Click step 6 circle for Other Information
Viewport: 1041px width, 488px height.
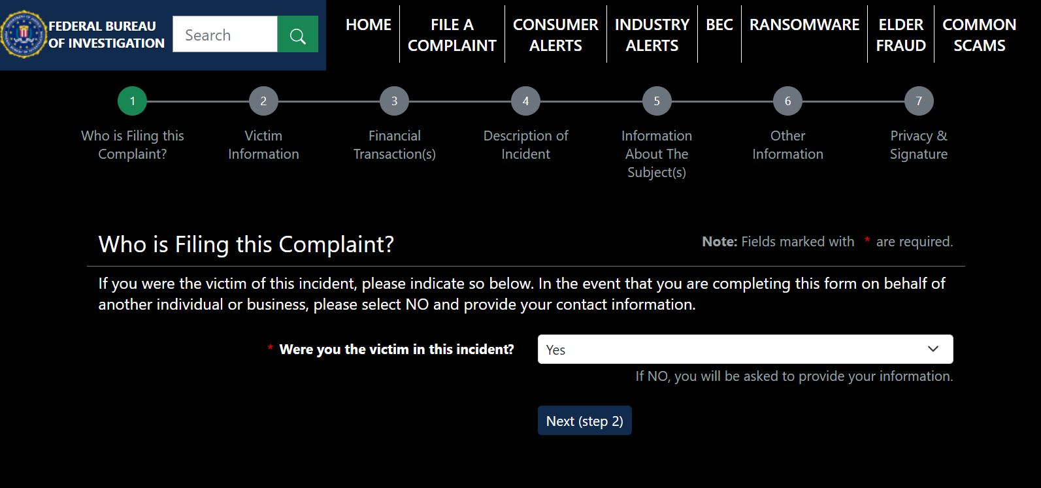point(787,101)
